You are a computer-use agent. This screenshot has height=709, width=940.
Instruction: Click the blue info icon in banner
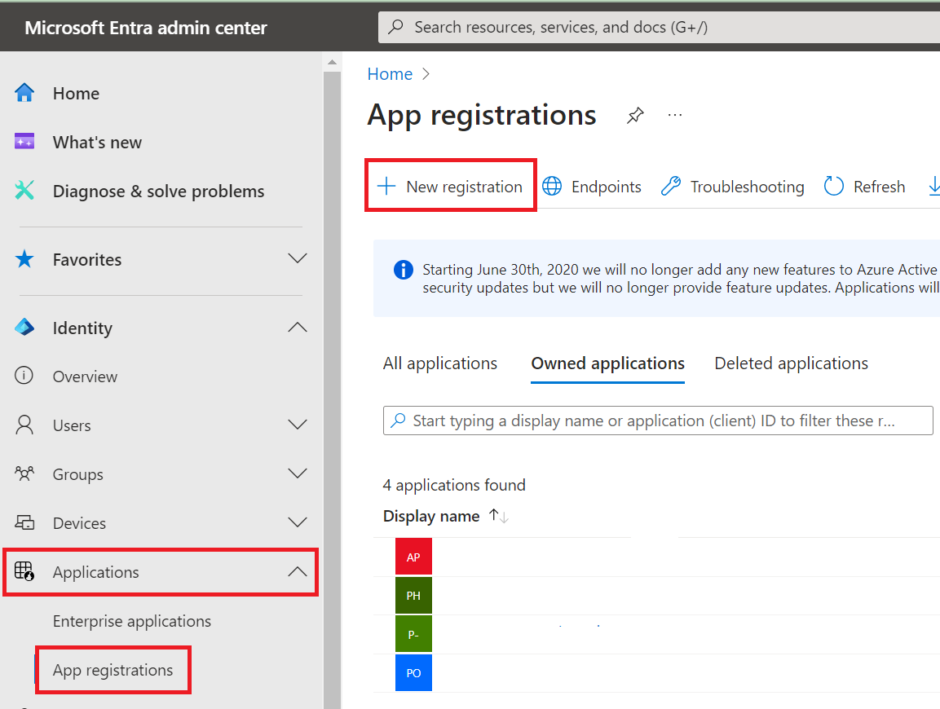tap(404, 271)
